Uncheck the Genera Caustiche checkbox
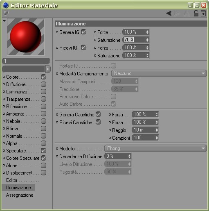Viewport: 209px width, 211px height. tap(98, 114)
